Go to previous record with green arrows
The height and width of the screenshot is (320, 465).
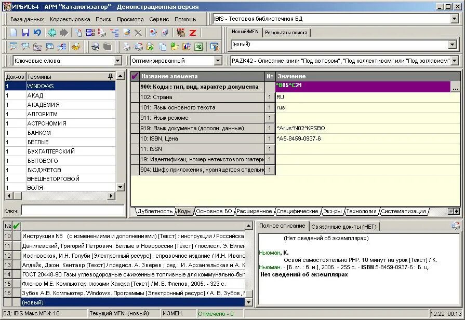tap(52, 33)
